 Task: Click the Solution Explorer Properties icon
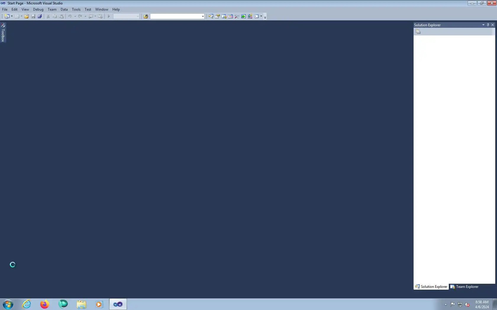point(418,32)
